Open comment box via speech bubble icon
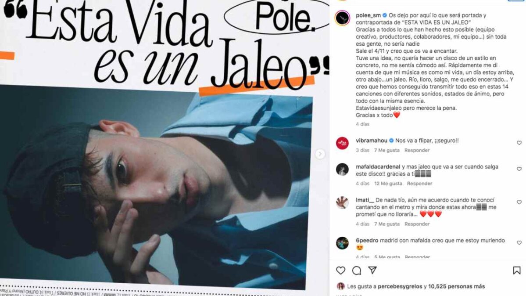 coord(357,271)
